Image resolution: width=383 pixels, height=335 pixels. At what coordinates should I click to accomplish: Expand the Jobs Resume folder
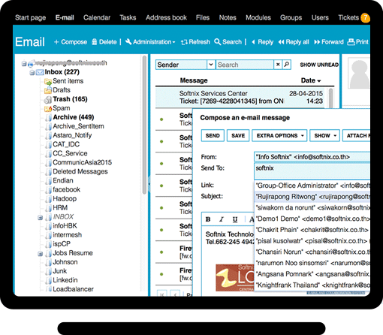(40, 254)
